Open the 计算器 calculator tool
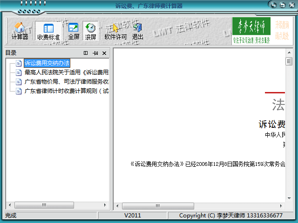 (20, 31)
